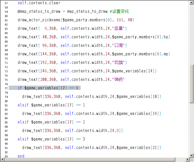Click the horizontal scrollbar left arrow
Image resolution: width=194 pixels, height=162 pixels.
point(2,159)
